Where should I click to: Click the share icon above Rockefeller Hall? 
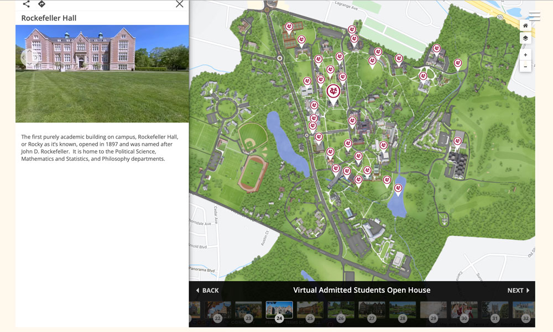[26, 4]
